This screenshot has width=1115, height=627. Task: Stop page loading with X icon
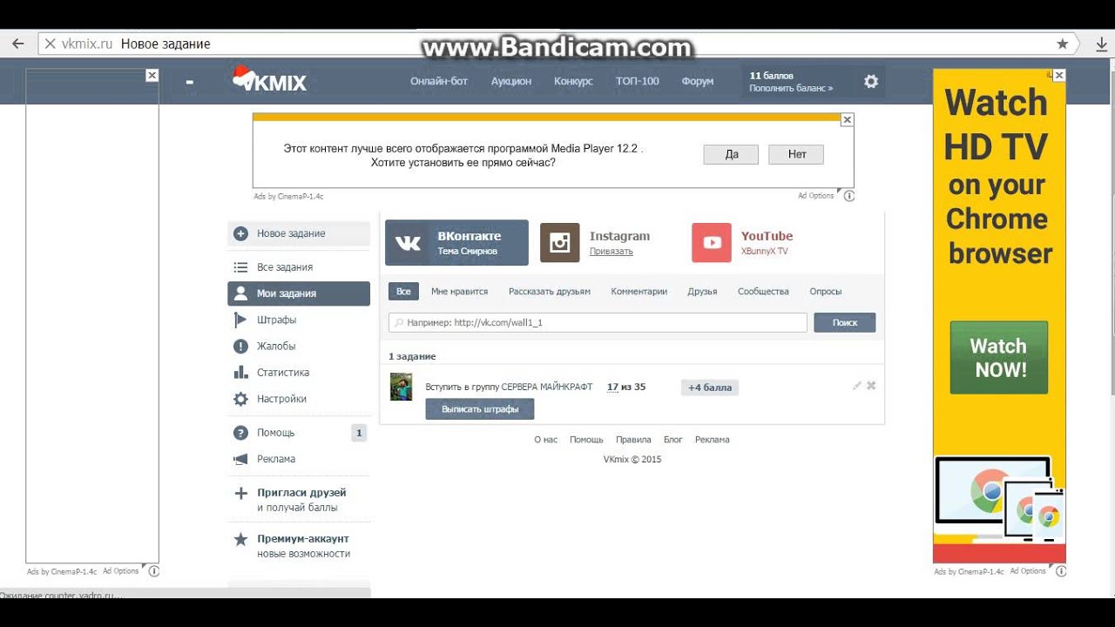coord(50,44)
